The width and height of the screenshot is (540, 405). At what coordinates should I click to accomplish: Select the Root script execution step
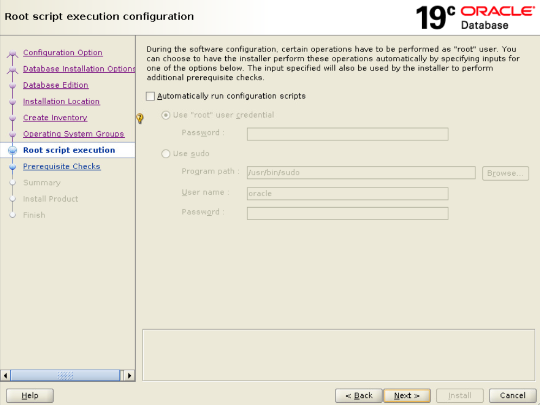tap(69, 150)
